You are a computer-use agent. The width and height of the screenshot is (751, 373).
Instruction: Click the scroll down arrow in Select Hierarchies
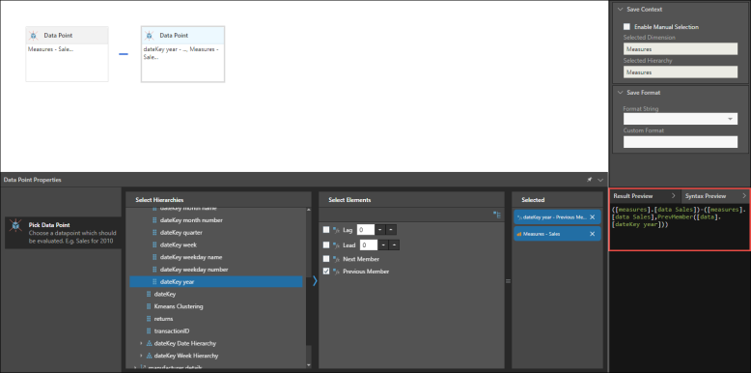[x=309, y=365]
